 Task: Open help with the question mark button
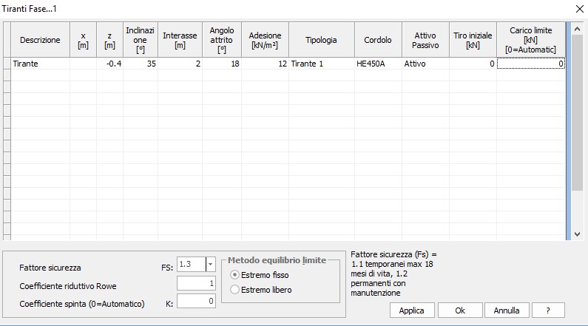pos(547,310)
